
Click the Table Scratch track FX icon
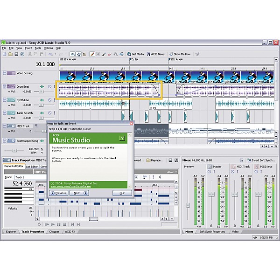pos(42,113)
